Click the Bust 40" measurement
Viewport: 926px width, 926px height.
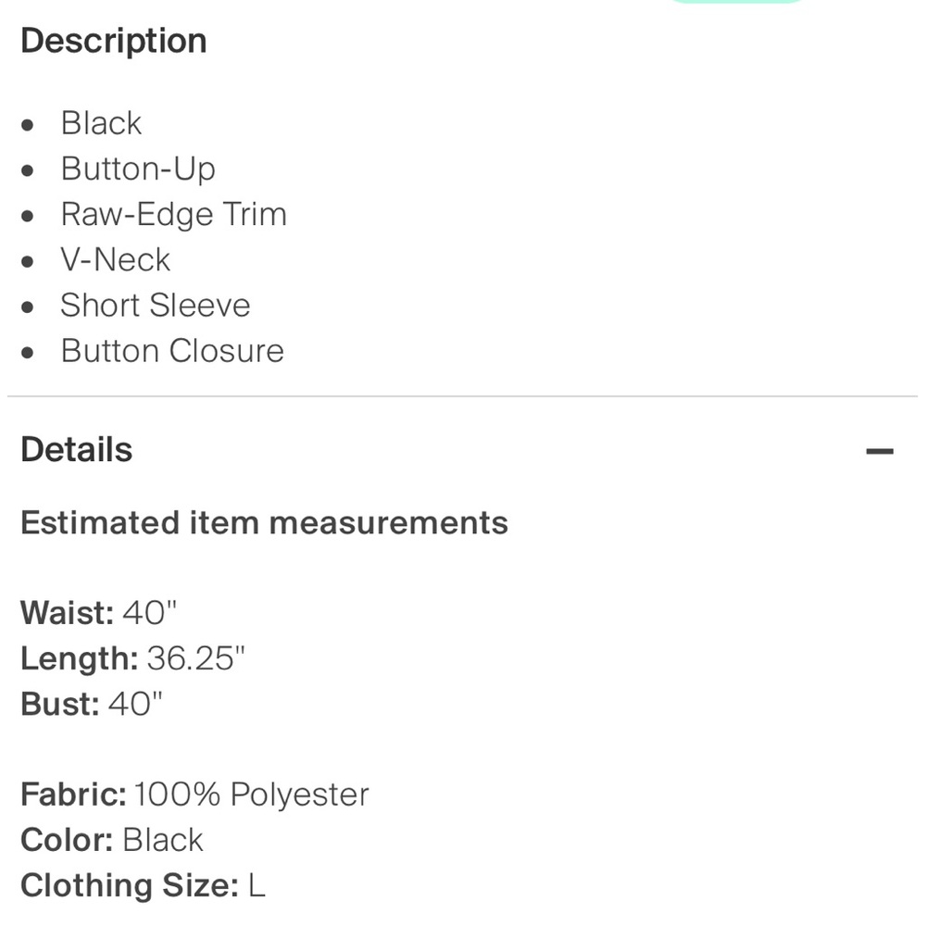point(92,704)
